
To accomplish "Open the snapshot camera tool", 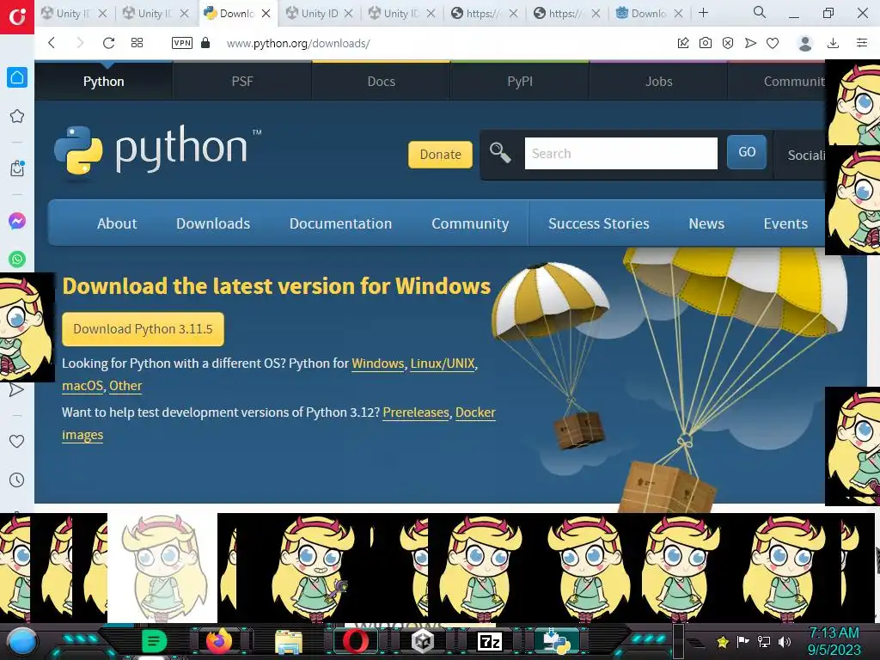I will [706, 43].
